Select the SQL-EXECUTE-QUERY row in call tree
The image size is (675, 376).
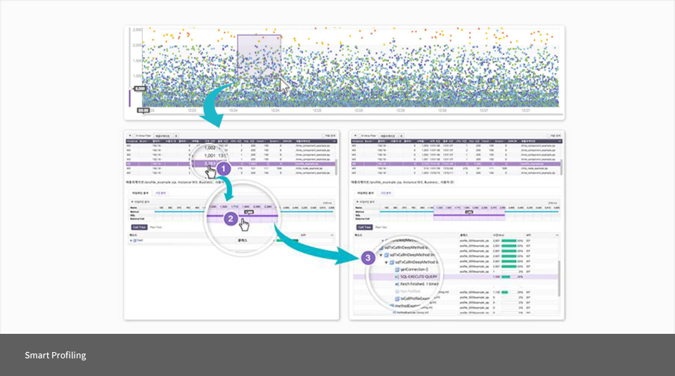click(x=422, y=277)
